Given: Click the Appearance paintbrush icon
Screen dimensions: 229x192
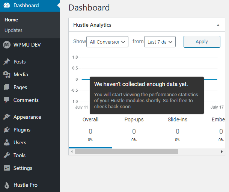Looking at the screenshot, I should coord(7,117).
